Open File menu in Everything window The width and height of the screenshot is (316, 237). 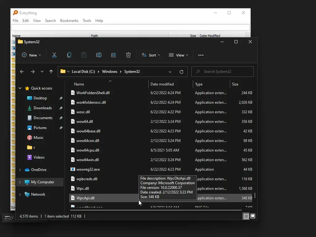tap(15, 21)
